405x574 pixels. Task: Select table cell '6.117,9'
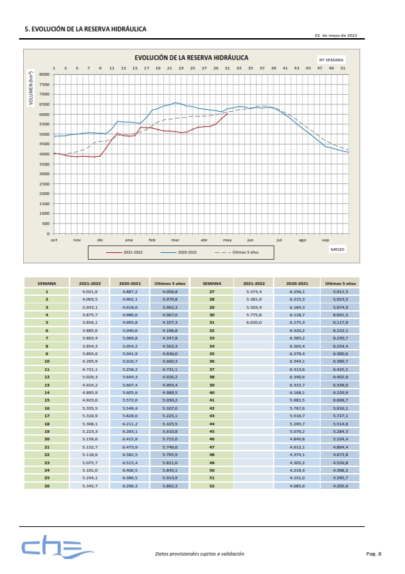[x=340, y=322]
